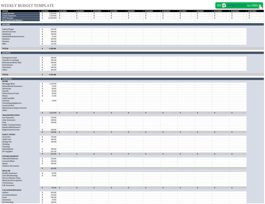This screenshot has height=204, width=265.
Task: Select the 1/11/2022 week header
Action: coord(66,11)
